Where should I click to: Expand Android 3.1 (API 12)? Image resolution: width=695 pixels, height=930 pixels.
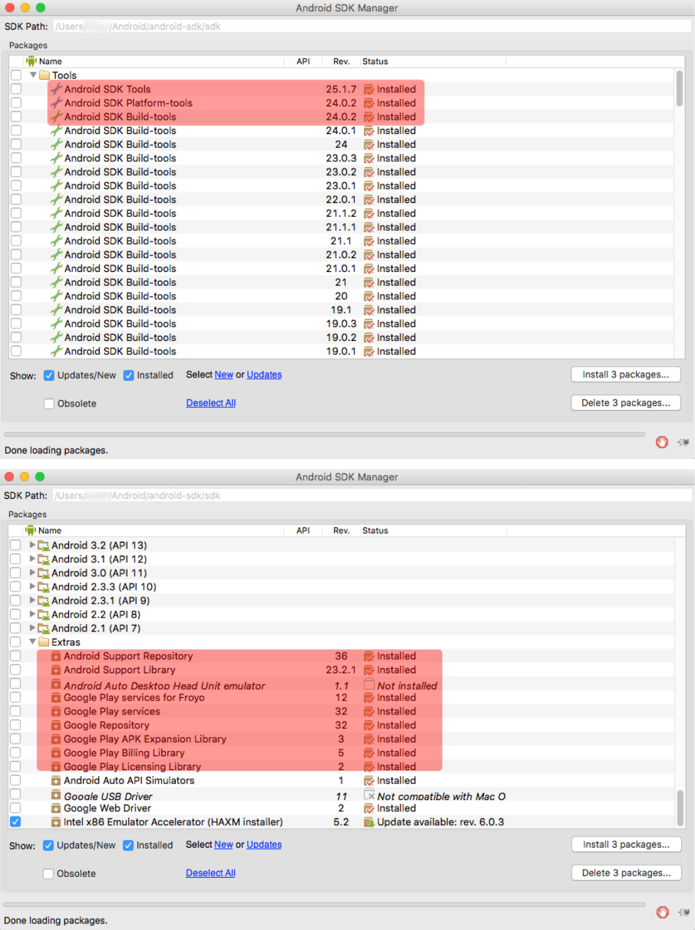33,559
